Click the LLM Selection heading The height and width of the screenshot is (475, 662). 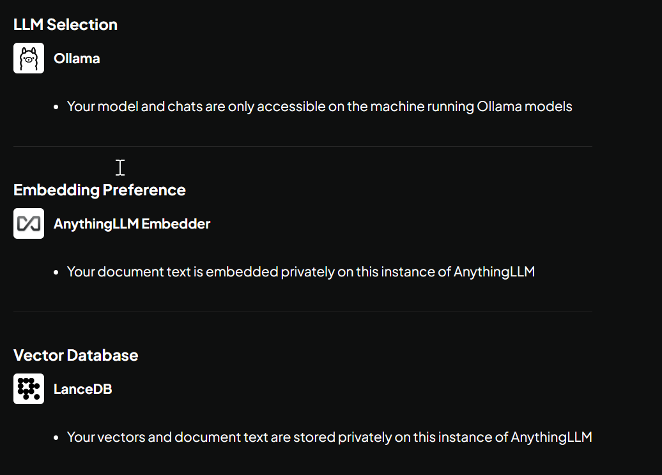point(65,25)
